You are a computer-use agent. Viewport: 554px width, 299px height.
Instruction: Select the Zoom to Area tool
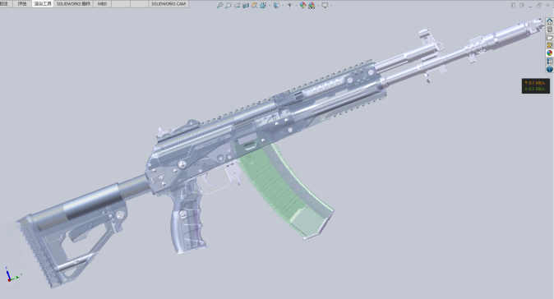pos(229,5)
